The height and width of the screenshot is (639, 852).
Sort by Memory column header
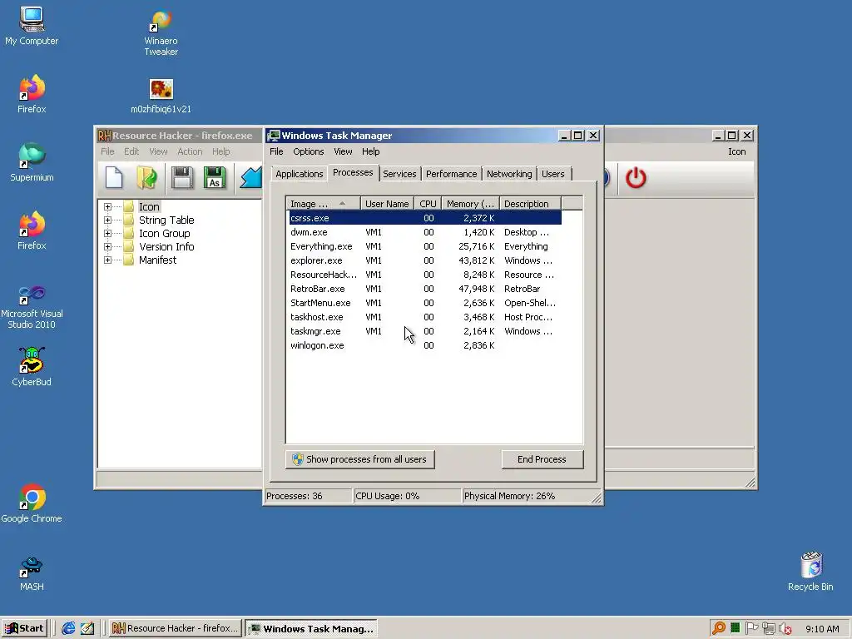471,204
